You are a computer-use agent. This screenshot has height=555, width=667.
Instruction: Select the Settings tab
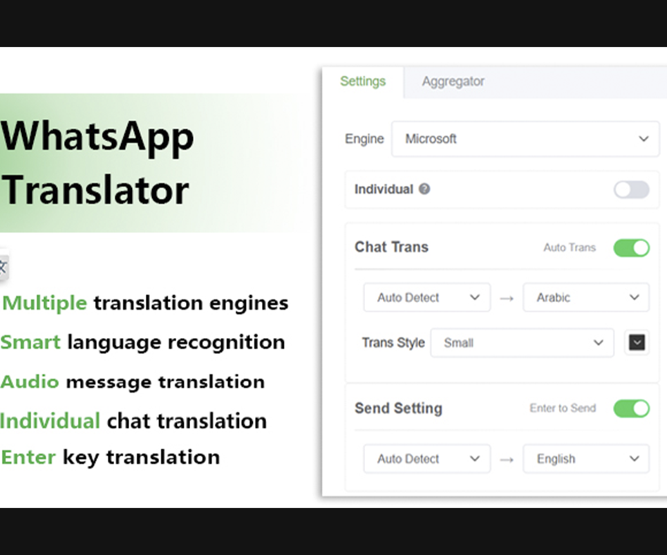point(363,81)
